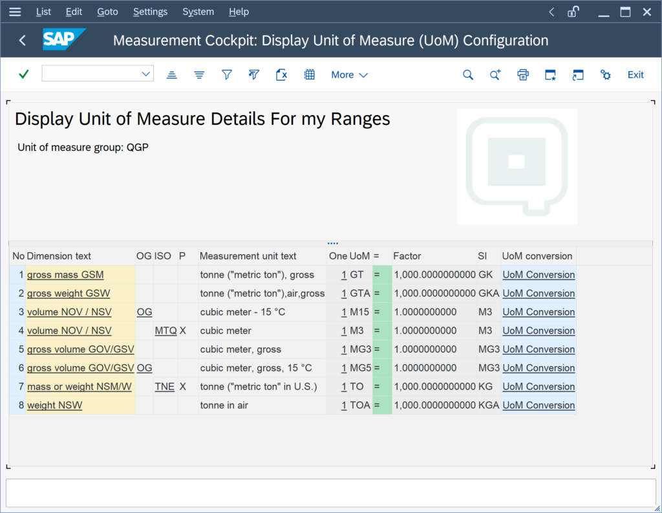
Task: Click the '1' link in the MG3 row
Action: click(344, 349)
